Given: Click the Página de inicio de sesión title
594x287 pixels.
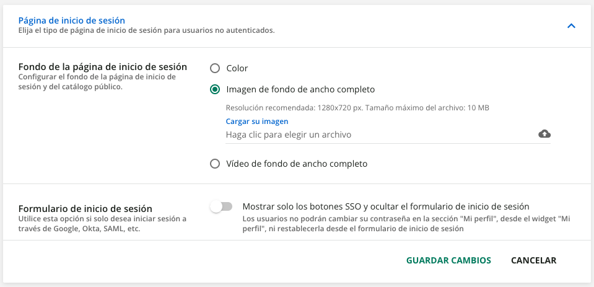Looking at the screenshot, I should pos(72,21).
